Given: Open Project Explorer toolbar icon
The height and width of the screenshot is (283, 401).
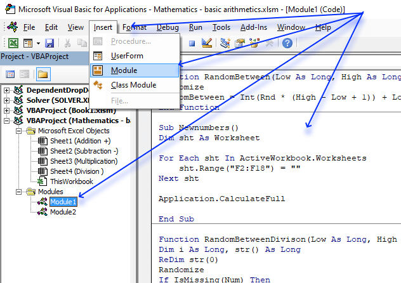Looking at the screenshot, I should [x=225, y=43].
